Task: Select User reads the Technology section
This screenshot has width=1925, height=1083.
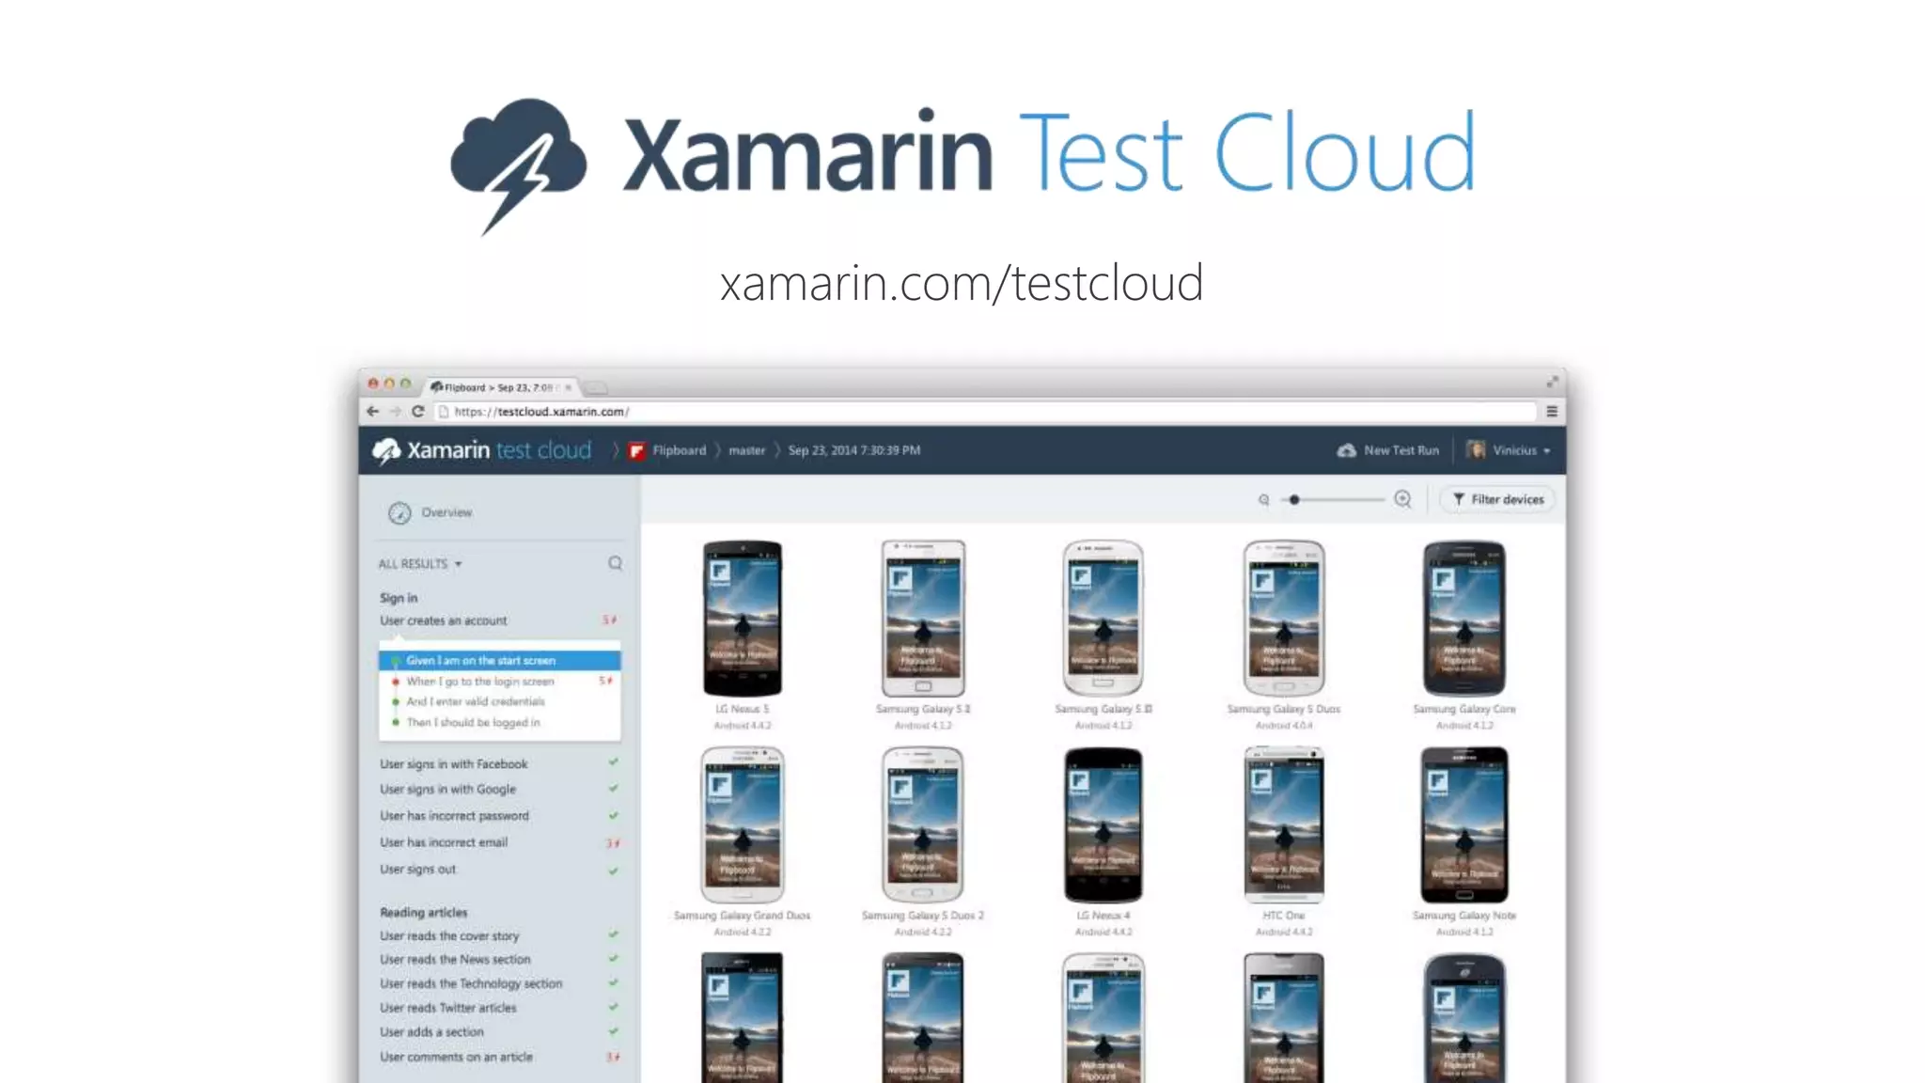Action: pyautogui.click(x=471, y=983)
